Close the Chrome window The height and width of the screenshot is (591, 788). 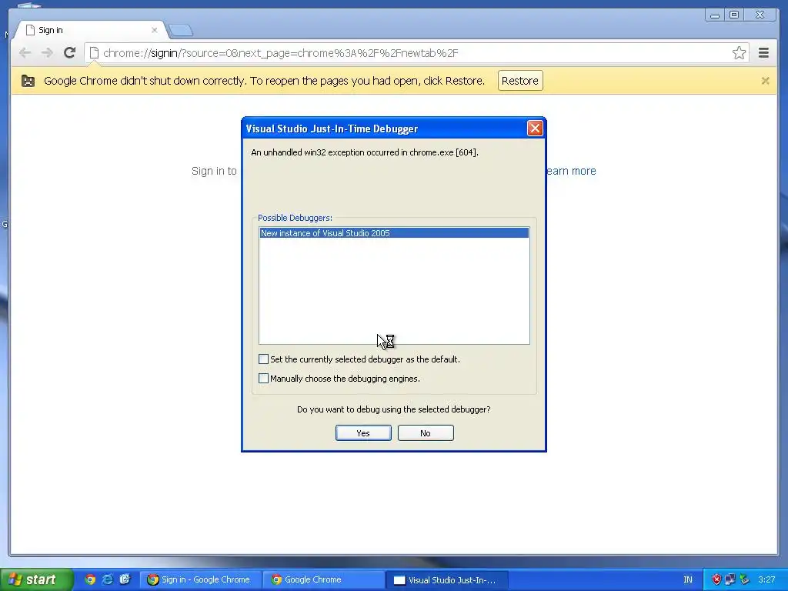click(760, 15)
